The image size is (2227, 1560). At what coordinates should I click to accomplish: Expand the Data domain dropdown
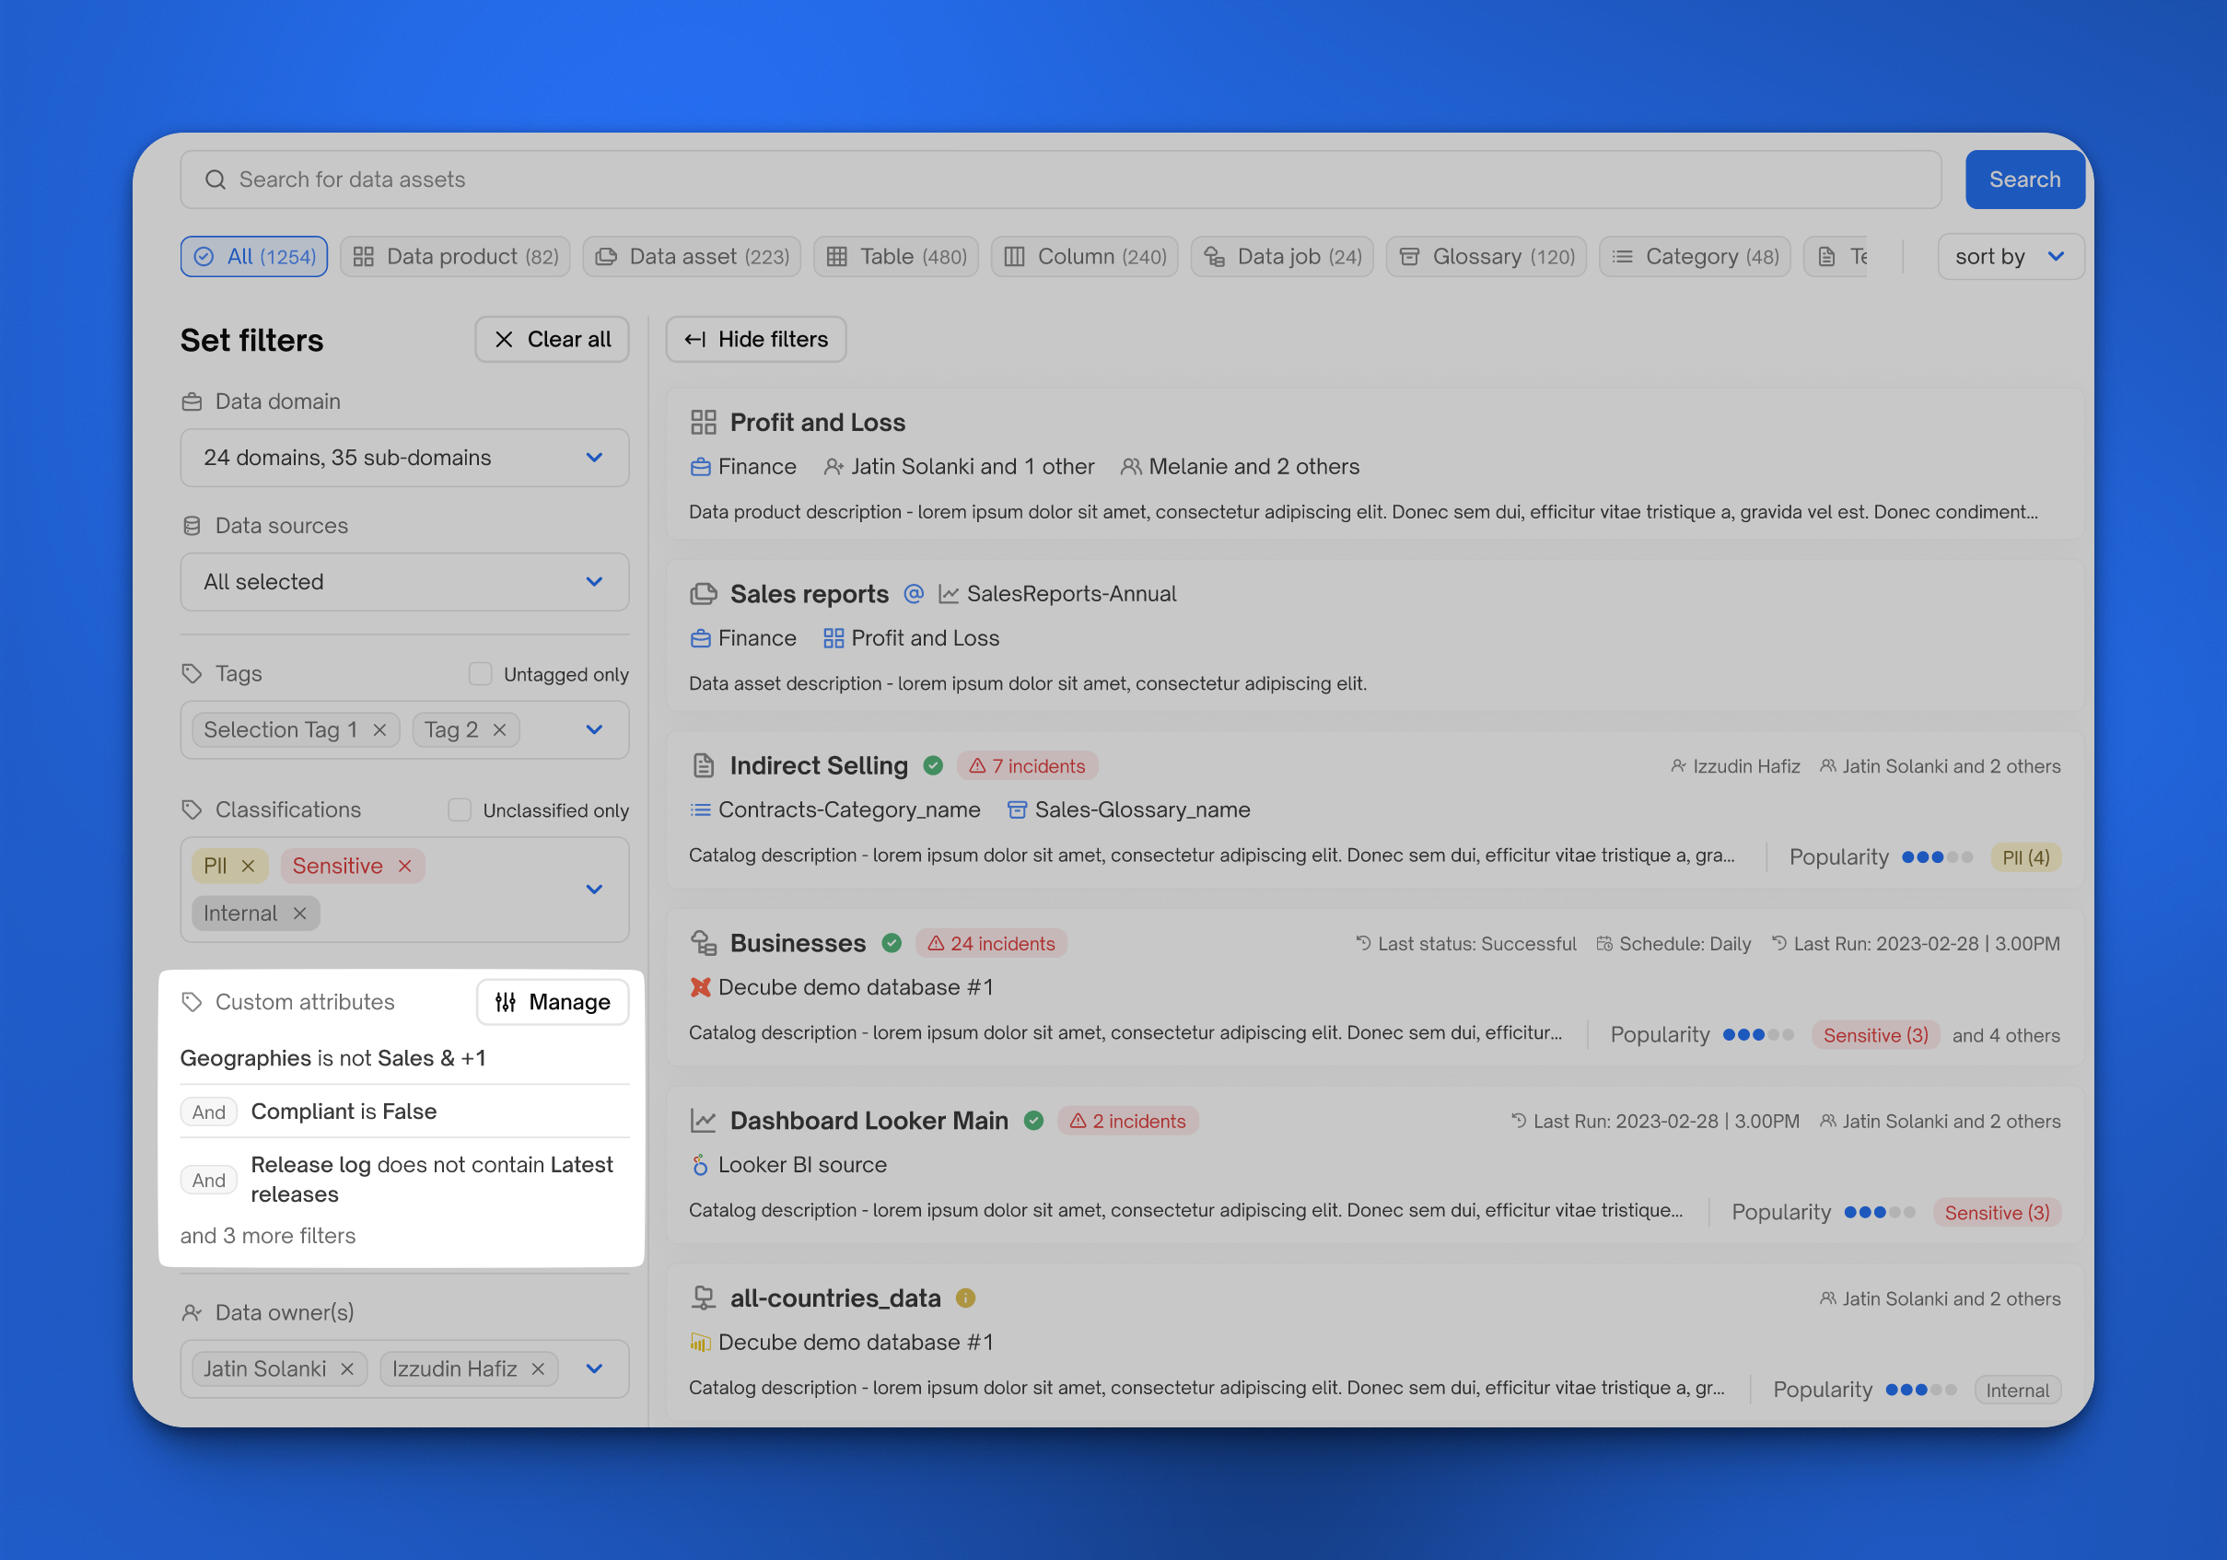click(404, 458)
